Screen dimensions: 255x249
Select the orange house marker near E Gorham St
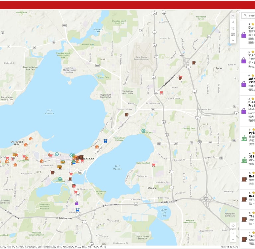(x=97, y=147)
